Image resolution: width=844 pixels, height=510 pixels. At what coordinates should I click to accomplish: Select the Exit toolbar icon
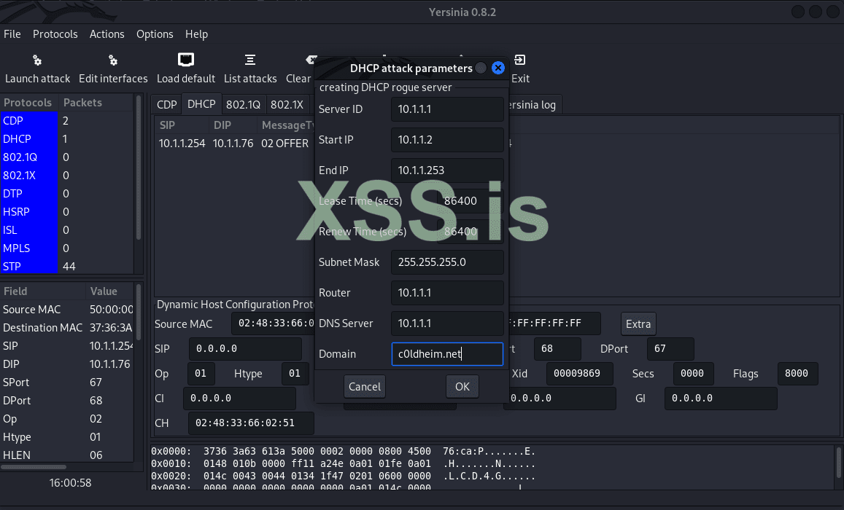520,68
